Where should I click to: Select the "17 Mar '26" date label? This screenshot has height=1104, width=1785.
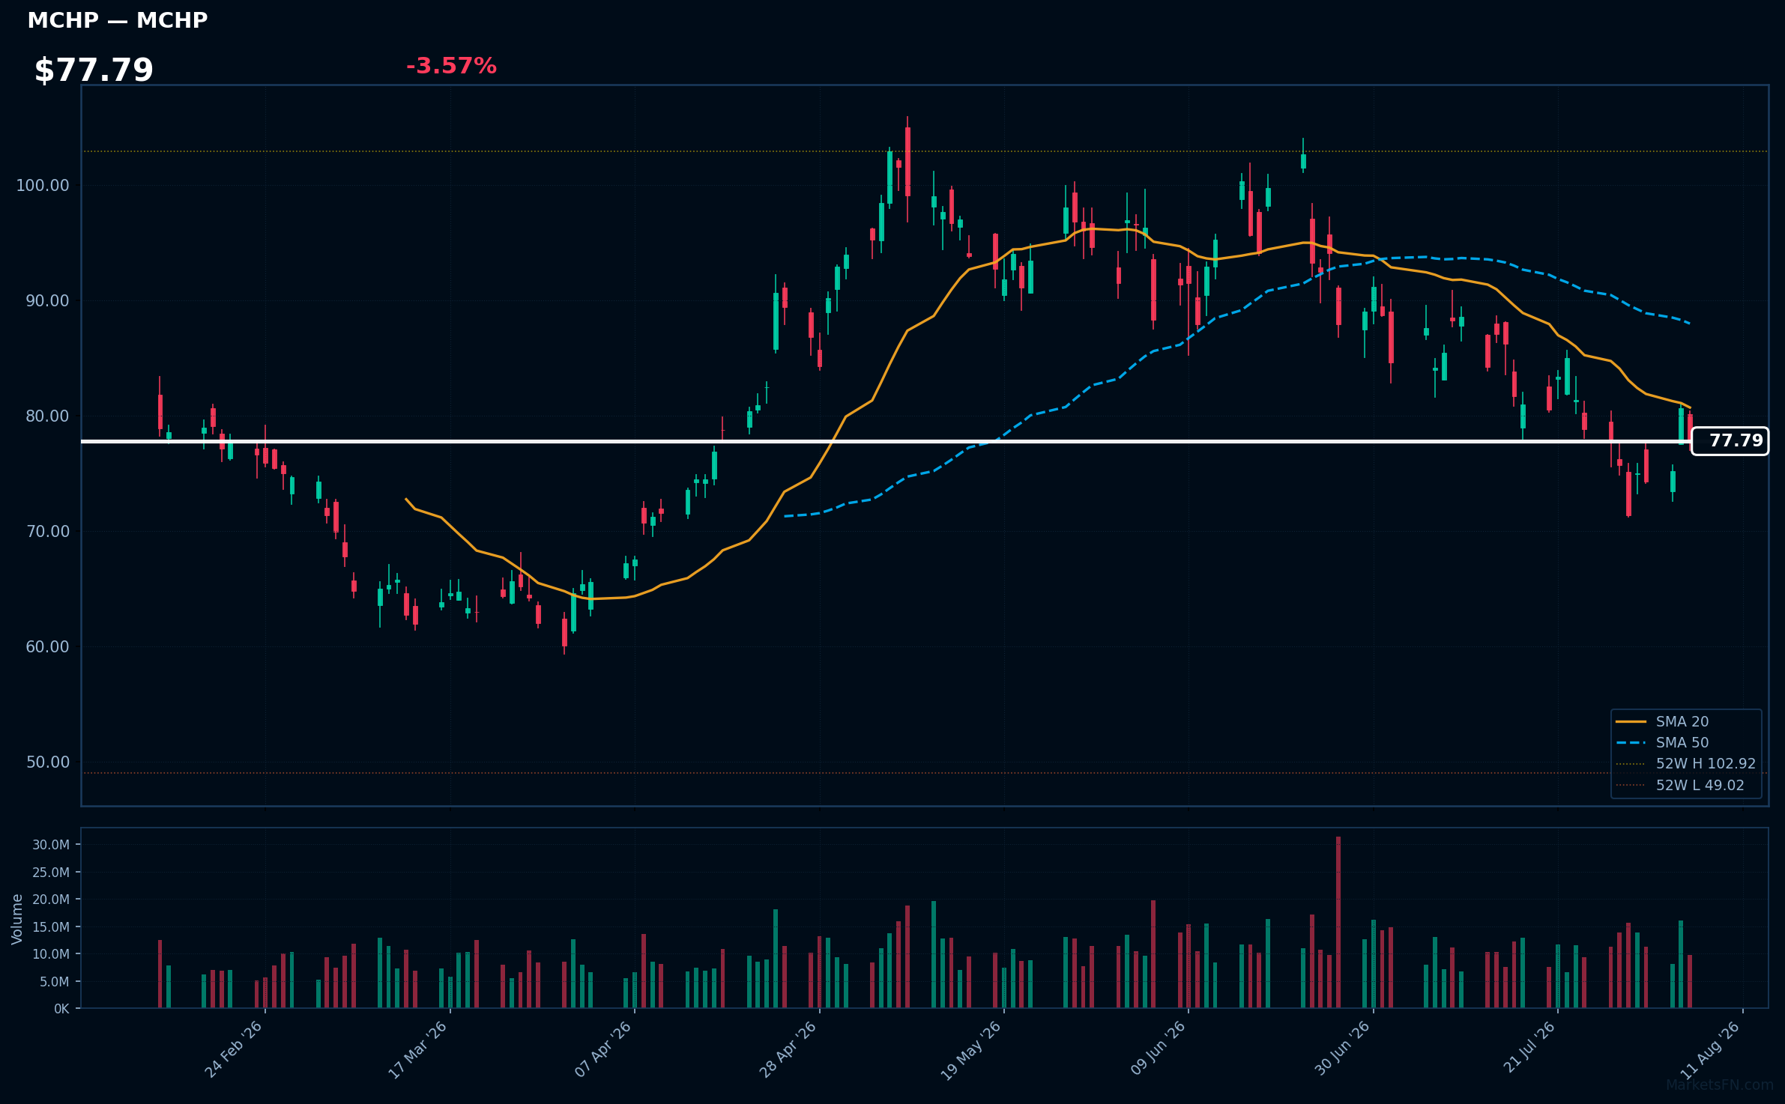417,1049
